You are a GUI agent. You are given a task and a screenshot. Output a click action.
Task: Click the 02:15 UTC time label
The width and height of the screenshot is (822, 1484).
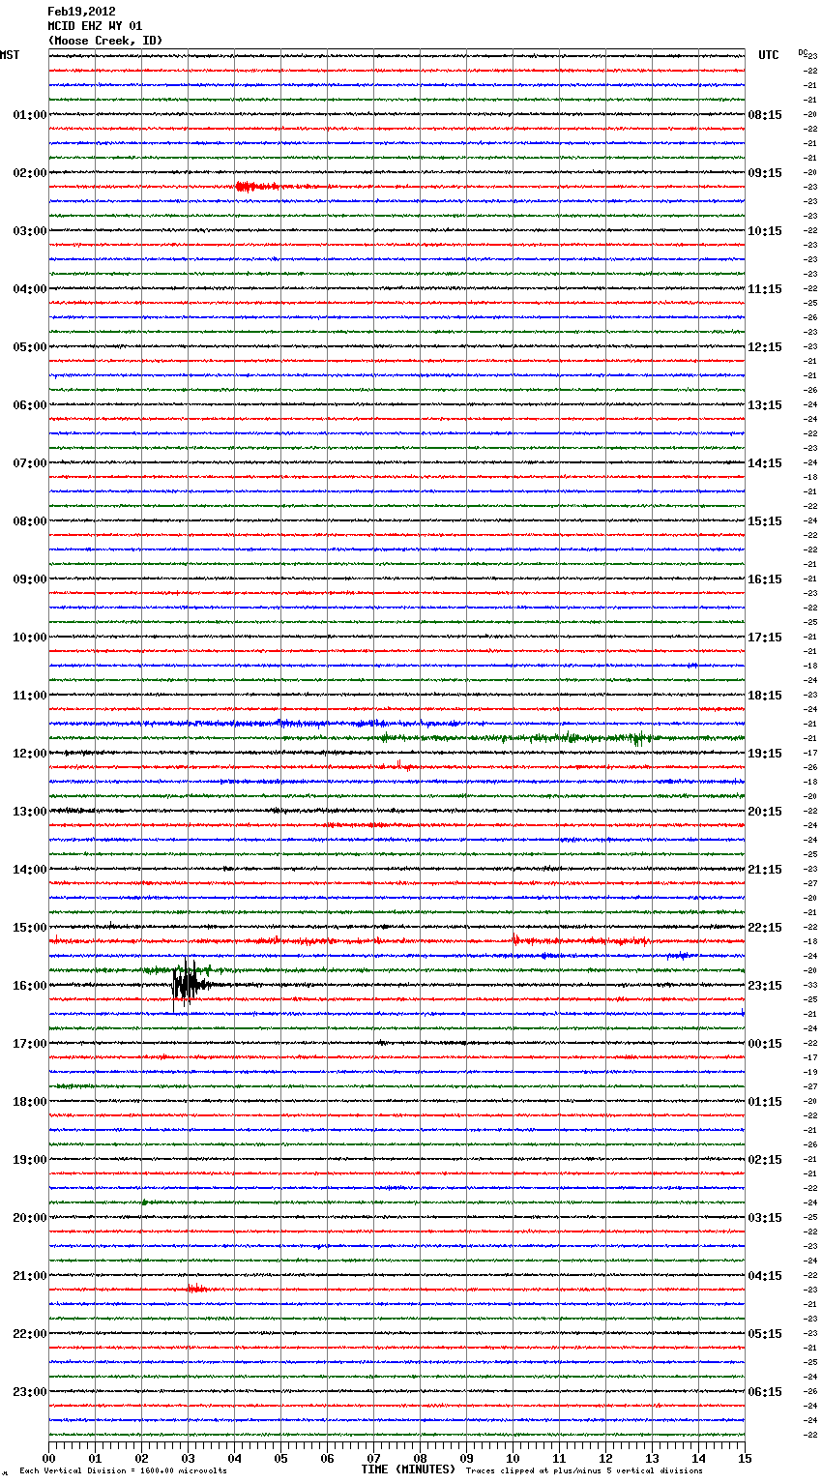tap(765, 1160)
